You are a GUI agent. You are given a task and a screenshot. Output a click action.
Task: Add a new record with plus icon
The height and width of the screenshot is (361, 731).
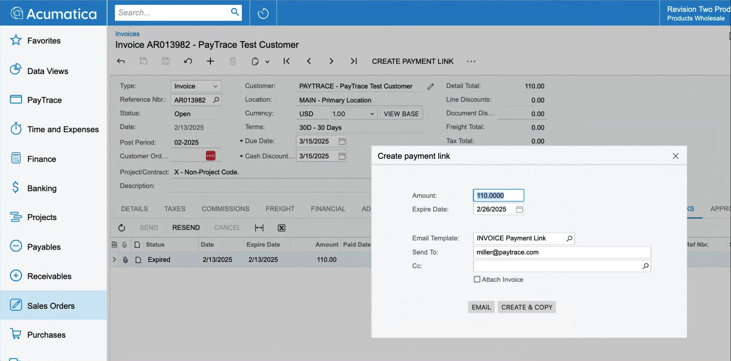pyautogui.click(x=211, y=61)
